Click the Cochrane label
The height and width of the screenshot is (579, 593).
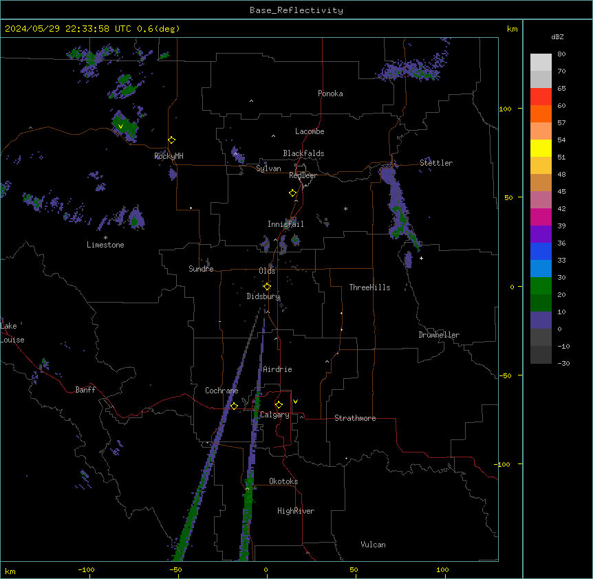tap(222, 391)
